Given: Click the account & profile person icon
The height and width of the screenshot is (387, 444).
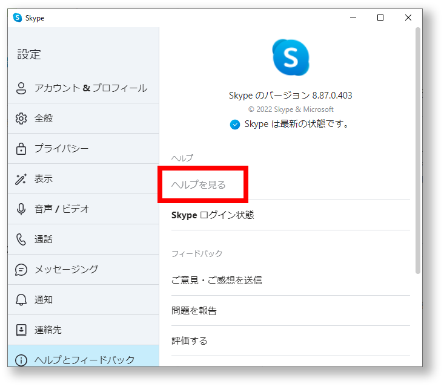Looking at the screenshot, I should pyautogui.click(x=21, y=88).
